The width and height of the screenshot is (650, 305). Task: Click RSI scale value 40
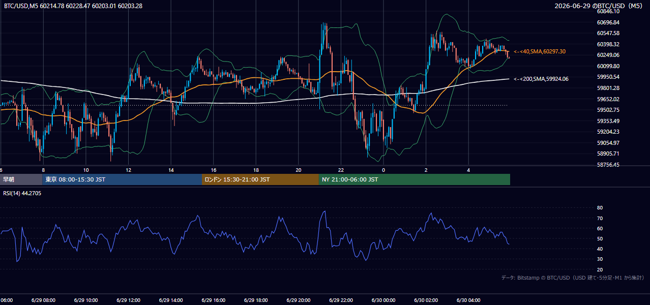(x=600, y=249)
